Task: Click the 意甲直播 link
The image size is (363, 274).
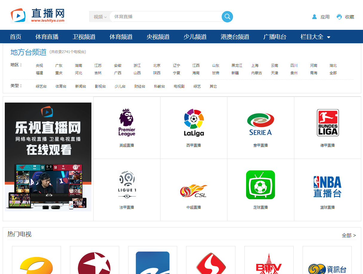Action: pyautogui.click(x=261, y=145)
